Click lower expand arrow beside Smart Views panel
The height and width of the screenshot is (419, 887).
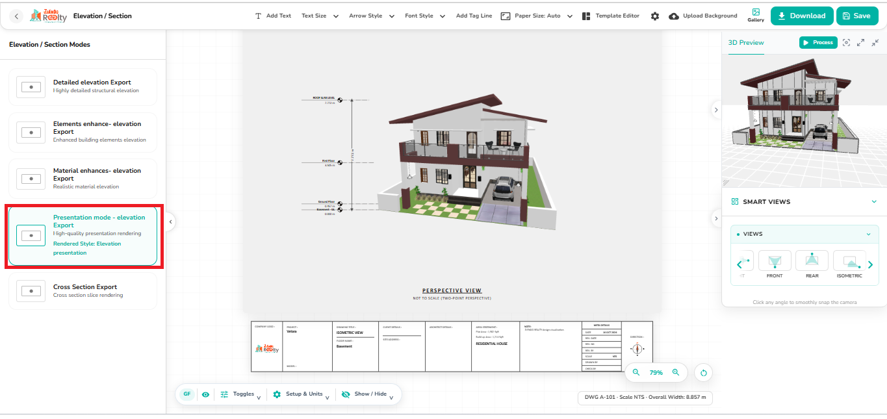715,218
